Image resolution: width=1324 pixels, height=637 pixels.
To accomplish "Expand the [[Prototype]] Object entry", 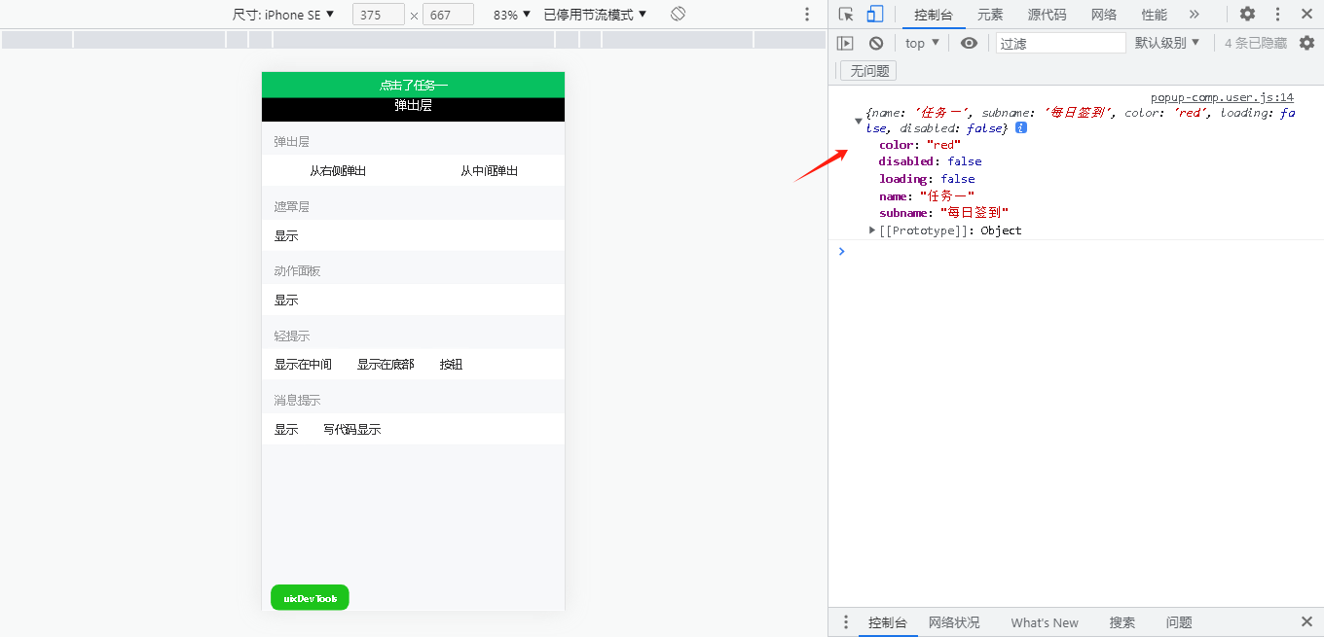I will (x=872, y=230).
